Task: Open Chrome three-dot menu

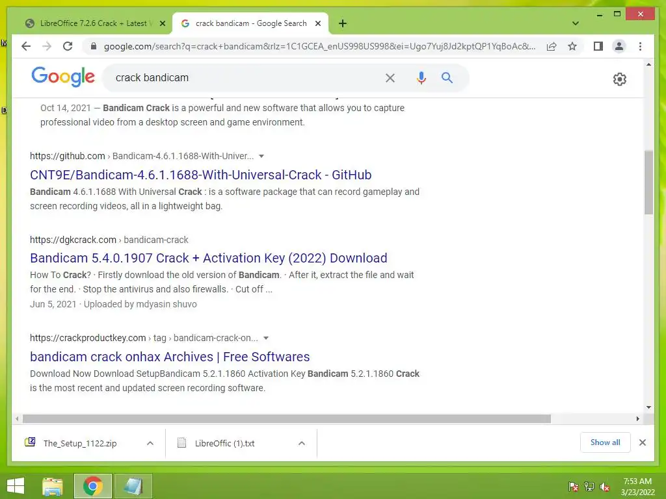Action: coord(640,46)
